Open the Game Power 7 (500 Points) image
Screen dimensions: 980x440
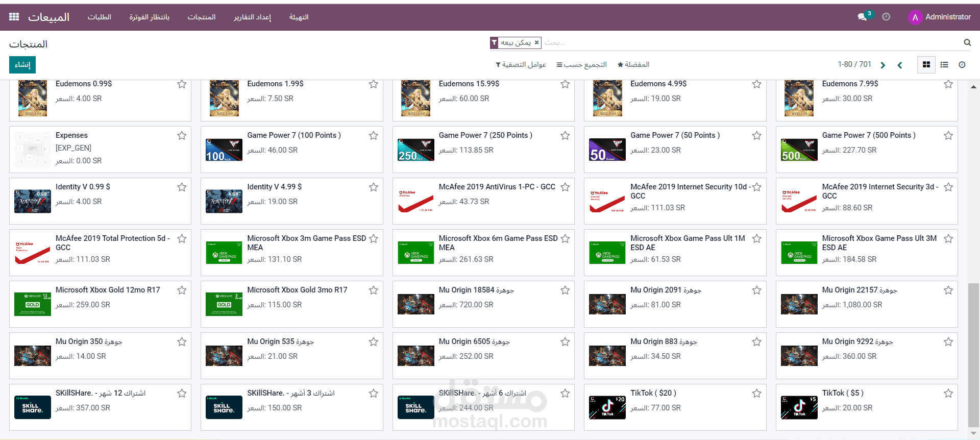(799, 150)
